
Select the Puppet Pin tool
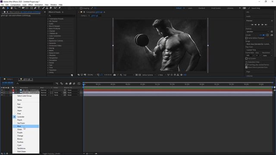(x=60, y=8)
